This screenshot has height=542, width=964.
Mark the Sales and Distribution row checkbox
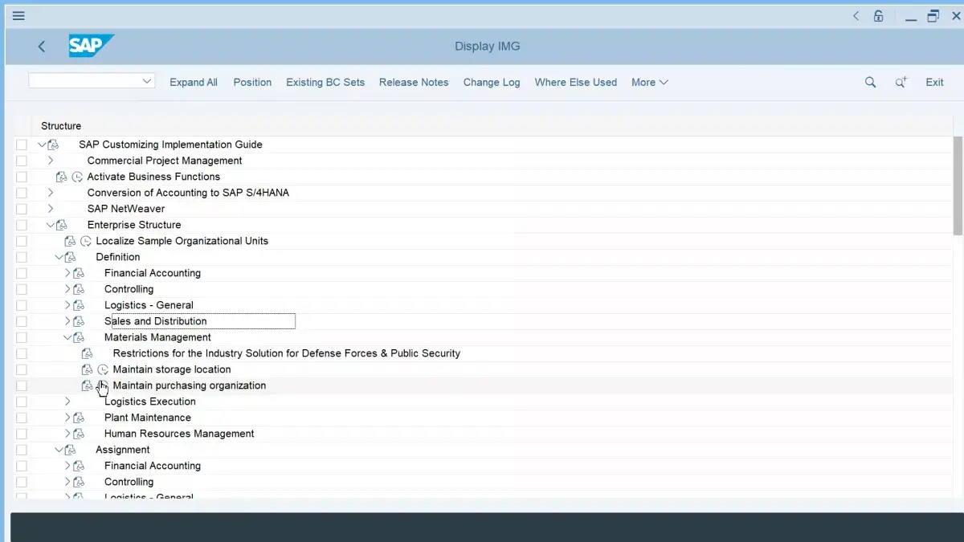click(22, 321)
